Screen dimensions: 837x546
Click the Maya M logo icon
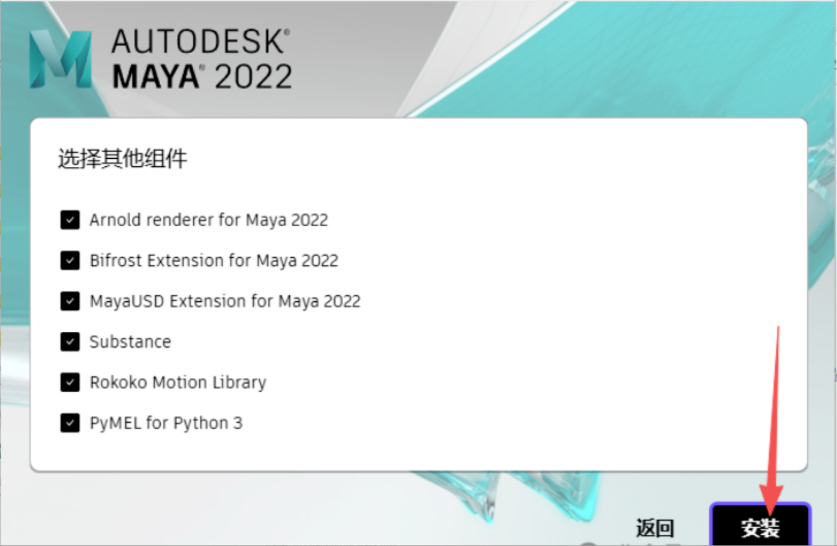coord(60,60)
